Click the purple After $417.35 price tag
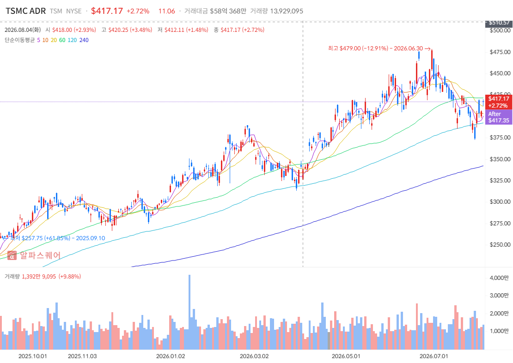 (499, 117)
